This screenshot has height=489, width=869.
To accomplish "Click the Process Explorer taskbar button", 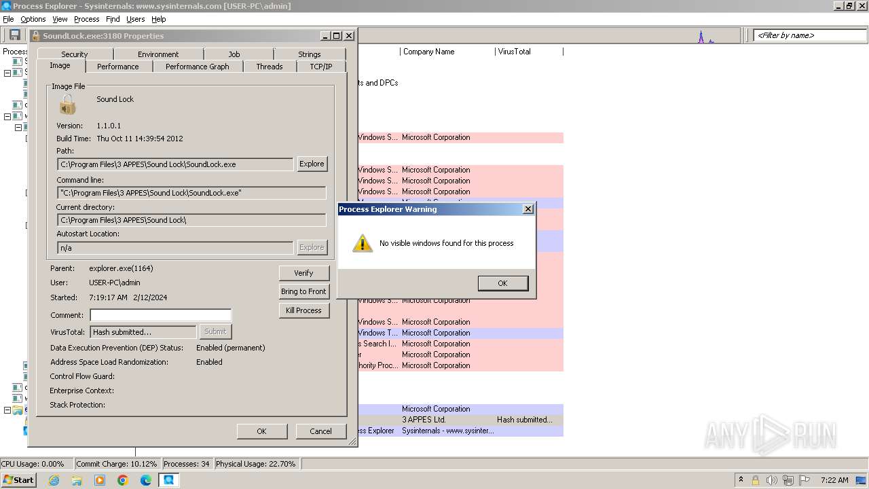I will coord(168,480).
